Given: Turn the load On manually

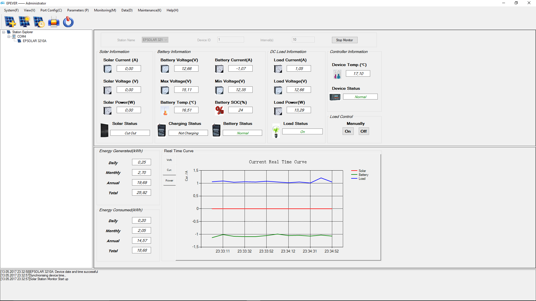Looking at the screenshot, I should (x=348, y=131).
